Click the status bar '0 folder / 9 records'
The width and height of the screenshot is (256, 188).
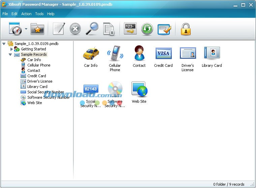pos(229,184)
